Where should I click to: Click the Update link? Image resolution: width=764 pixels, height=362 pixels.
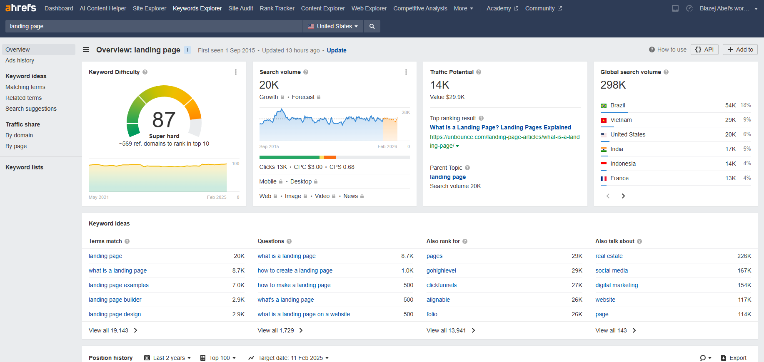click(x=337, y=50)
